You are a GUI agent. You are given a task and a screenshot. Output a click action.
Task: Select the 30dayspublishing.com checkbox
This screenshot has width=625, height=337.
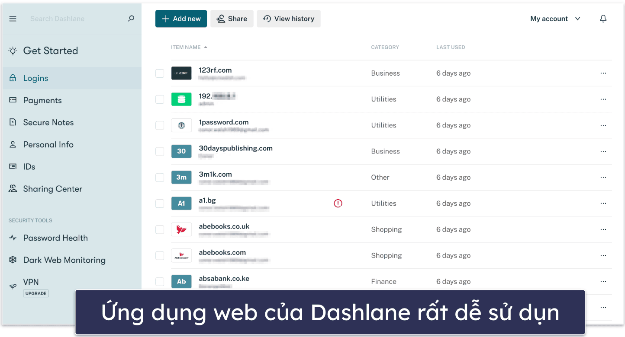pyautogui.click(x=160, y=151)
